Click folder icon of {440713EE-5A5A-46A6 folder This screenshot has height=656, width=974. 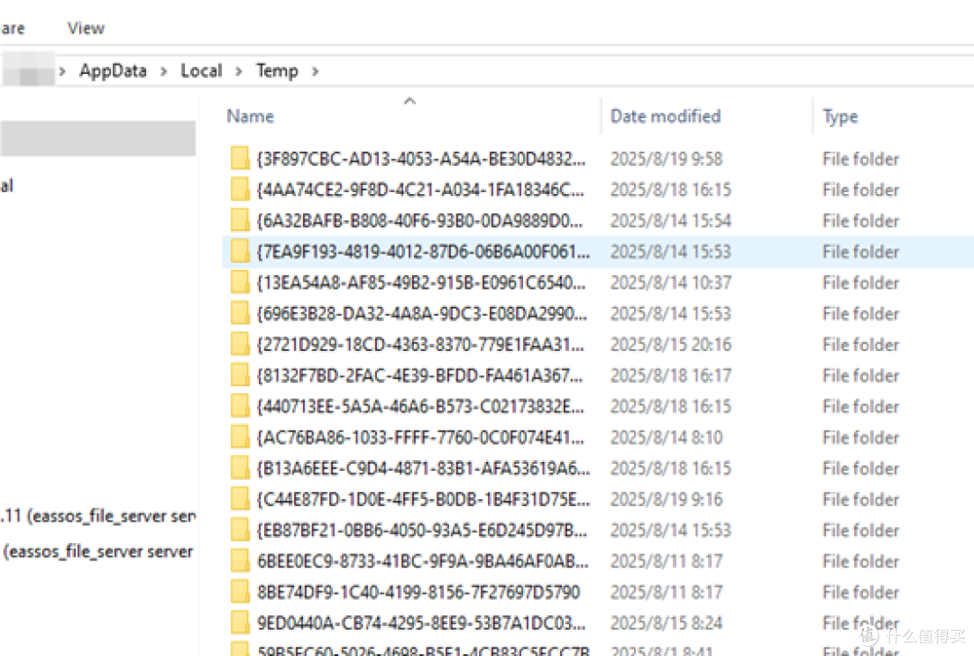240,406
